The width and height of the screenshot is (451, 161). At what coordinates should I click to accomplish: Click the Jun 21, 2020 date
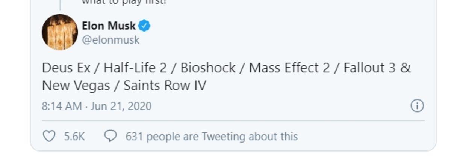[121, 106]
